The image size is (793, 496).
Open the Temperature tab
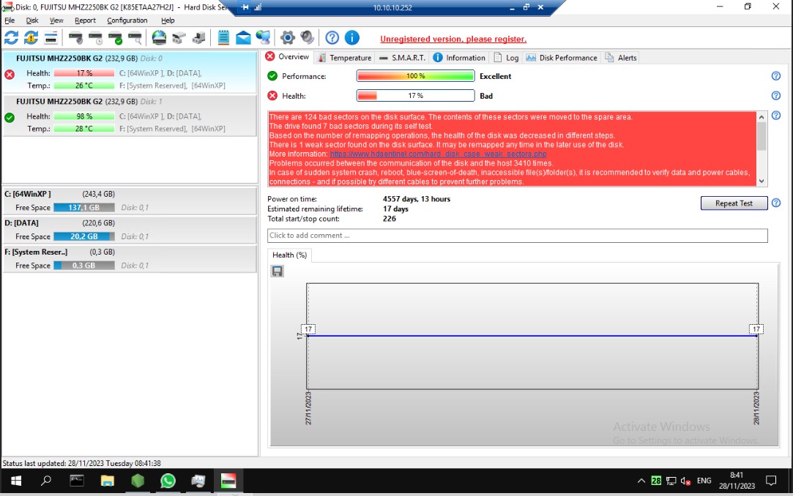(349, 57)
